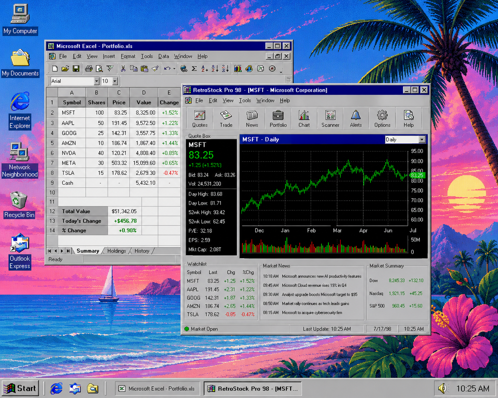This screenshot has width=498, height=398.
Task: Jump to last sheet tab navigation arrow
Action: (x=68, y=251)
